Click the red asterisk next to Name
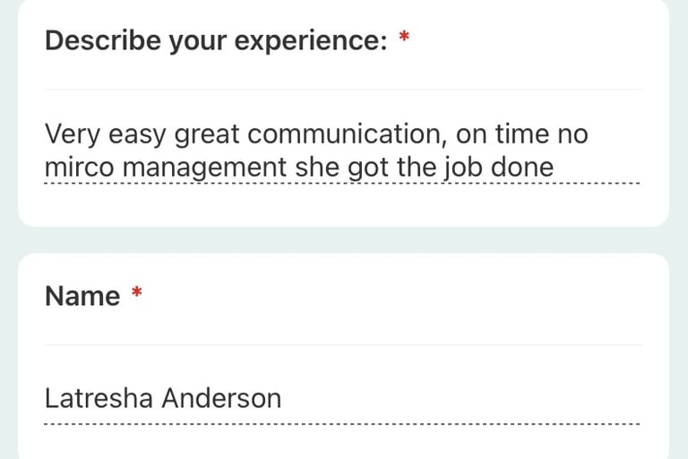Screen dimensions: 688x459 pos(137,291)
